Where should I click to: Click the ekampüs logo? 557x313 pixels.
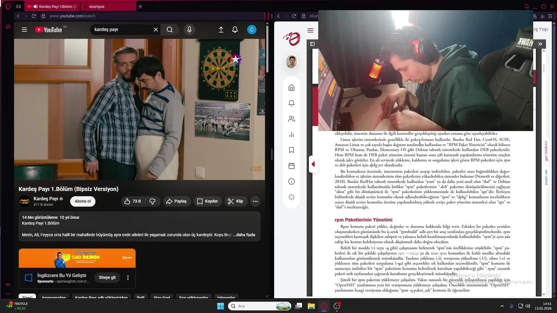(x=292, y=39)
